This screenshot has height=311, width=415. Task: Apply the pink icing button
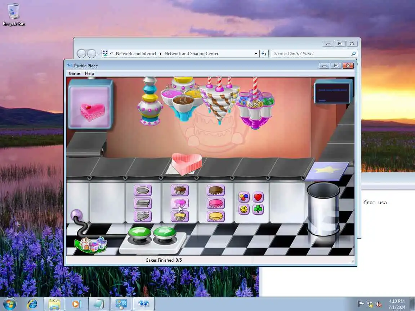(x=216, y=203)
